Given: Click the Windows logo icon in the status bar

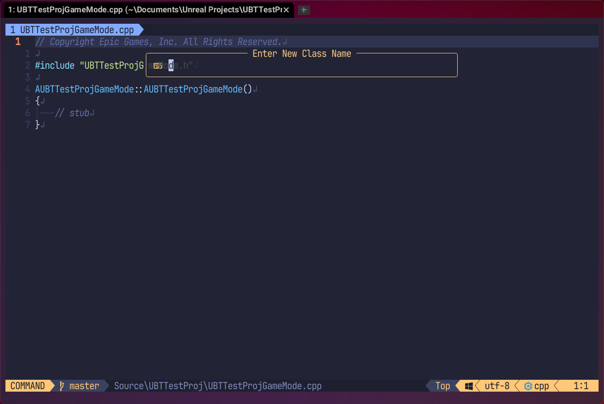Looking at the screenshot, I should [x=468, y=386].
